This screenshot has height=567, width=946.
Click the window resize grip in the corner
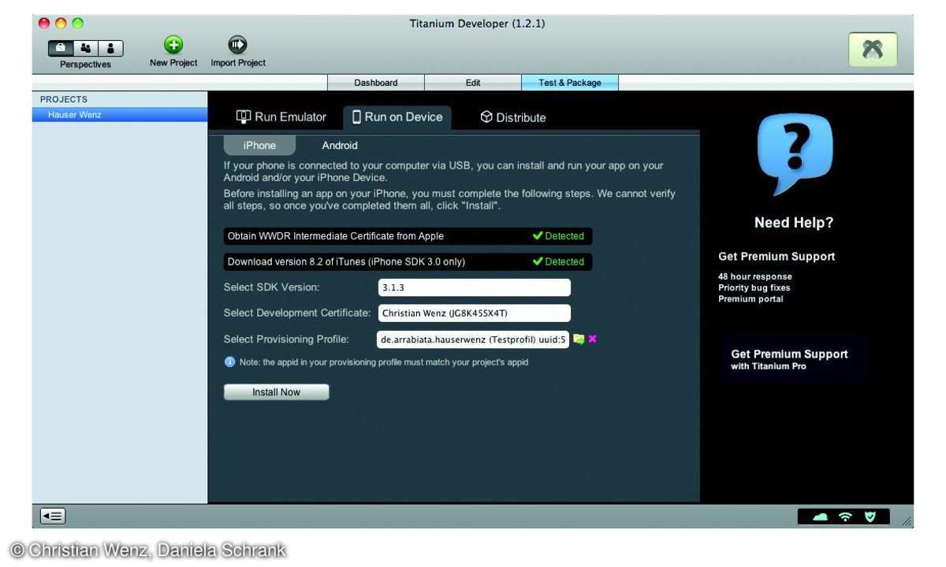coord(907,521)
